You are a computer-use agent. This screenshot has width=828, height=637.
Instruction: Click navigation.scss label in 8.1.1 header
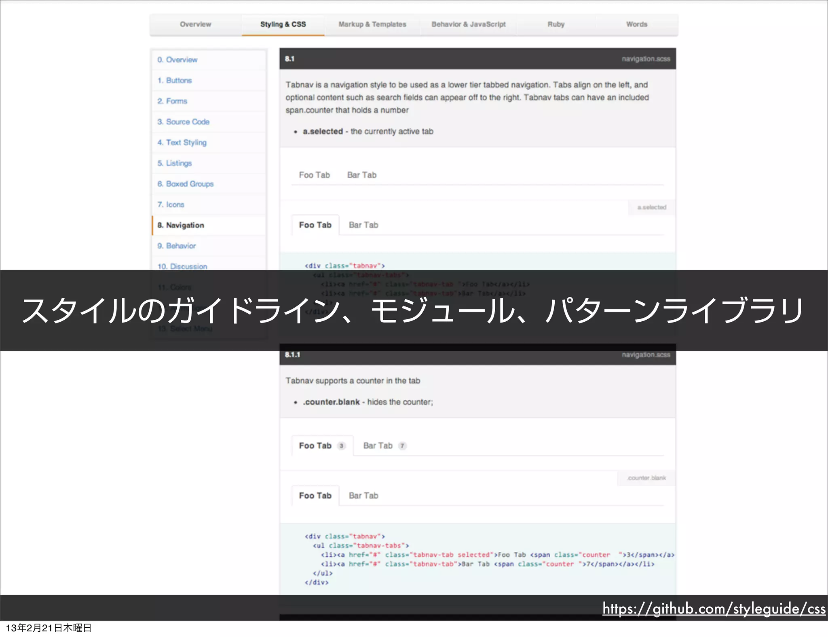[x=646, y=355]
